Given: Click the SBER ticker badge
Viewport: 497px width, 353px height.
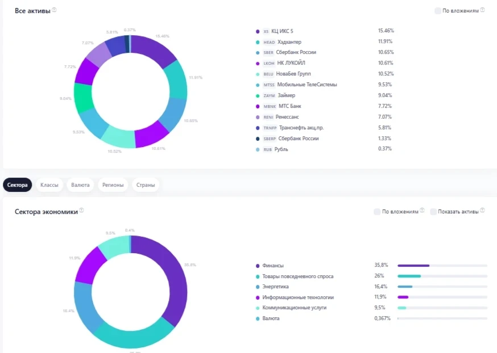Looking at the screenshot, I should (x=268, y=53).
